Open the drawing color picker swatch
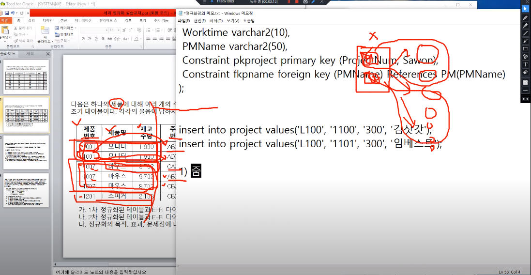This screenshot has width=531, height=275. [526, 82]
